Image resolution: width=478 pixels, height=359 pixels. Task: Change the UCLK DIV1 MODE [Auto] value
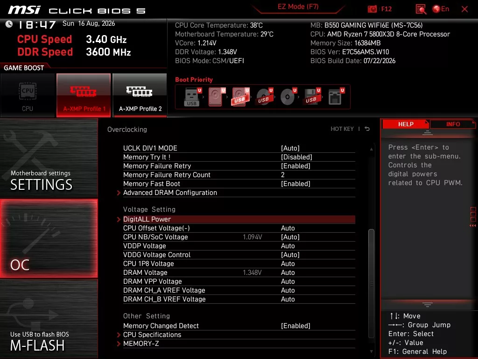click(x=290, y=148)
